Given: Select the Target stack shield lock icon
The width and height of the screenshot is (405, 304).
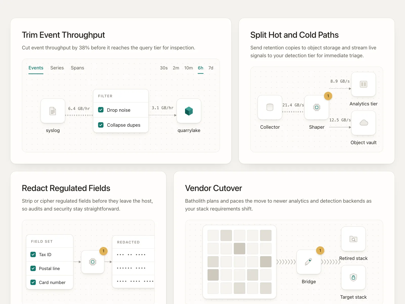Looking at the screenshot, I should point(353,277).
